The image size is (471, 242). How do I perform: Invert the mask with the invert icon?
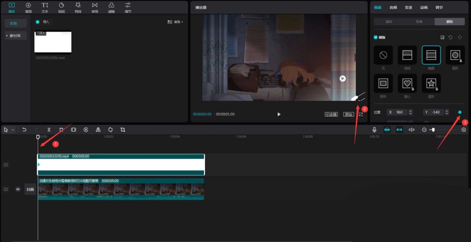pos(442,37)
